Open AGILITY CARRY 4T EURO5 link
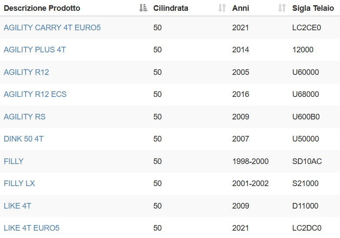The height and width of the screenshot is (238, 340). click(52, 28)
